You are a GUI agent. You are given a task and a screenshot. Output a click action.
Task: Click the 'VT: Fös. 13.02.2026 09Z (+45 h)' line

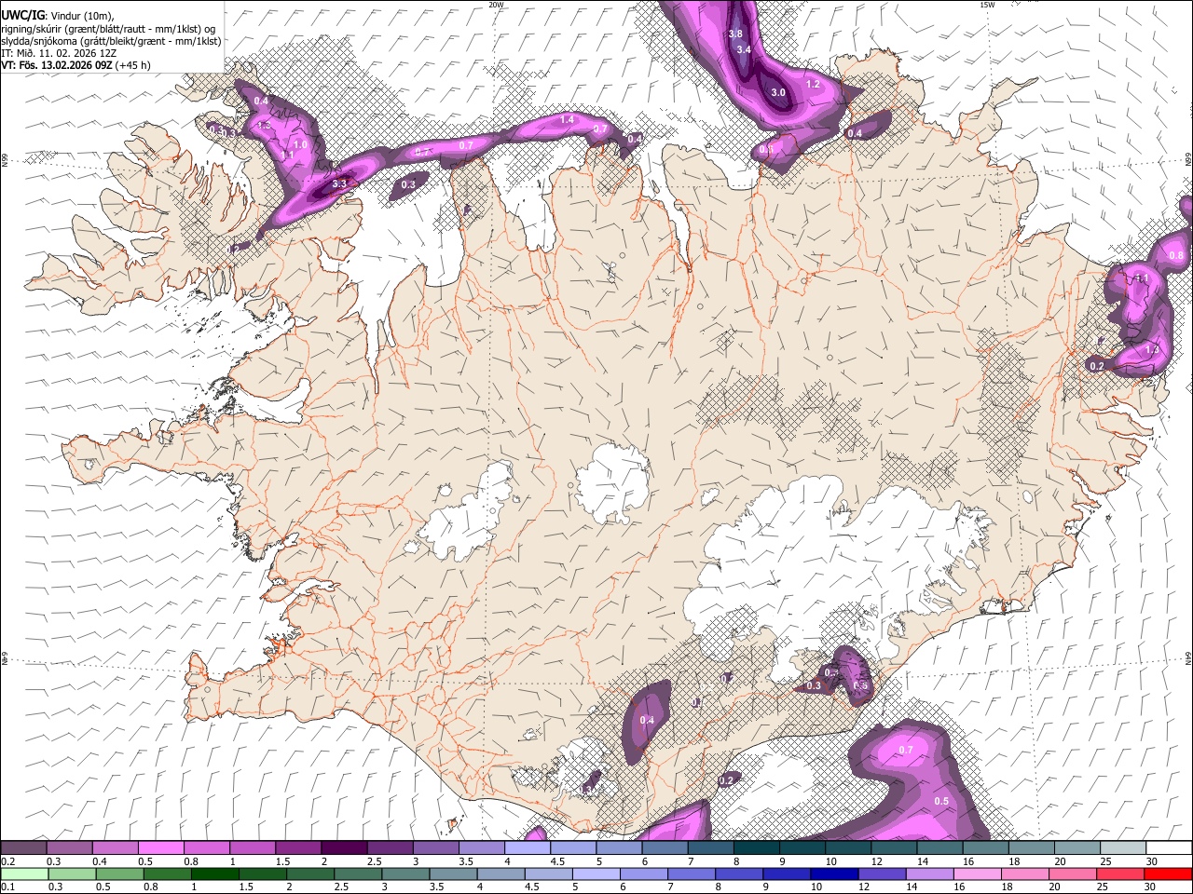[x=76, y=65]
